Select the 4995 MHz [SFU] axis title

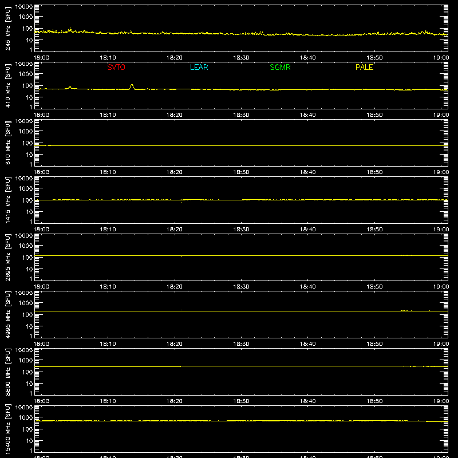[x=7, y=314]
